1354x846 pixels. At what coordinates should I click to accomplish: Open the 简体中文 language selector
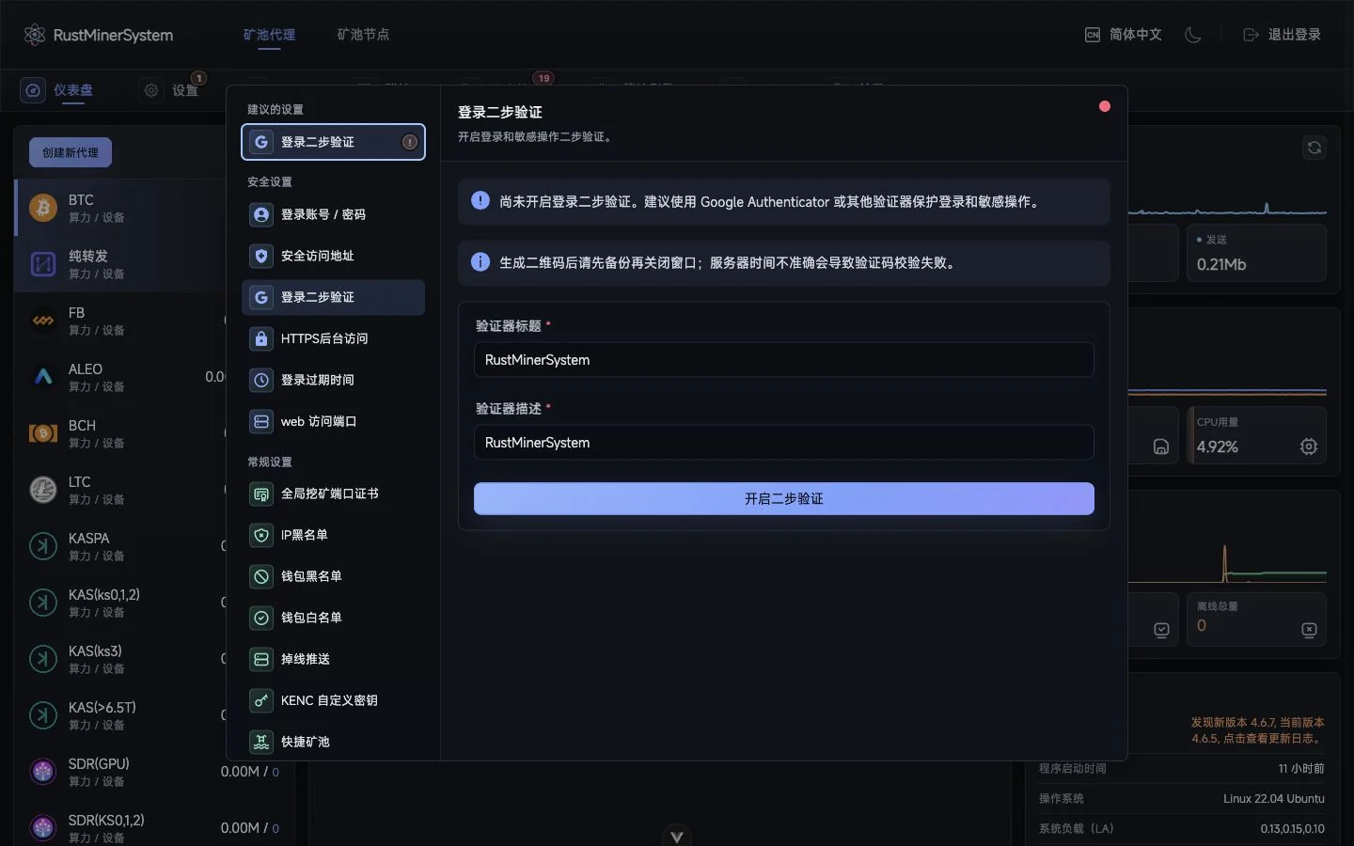coord(1124,35)
